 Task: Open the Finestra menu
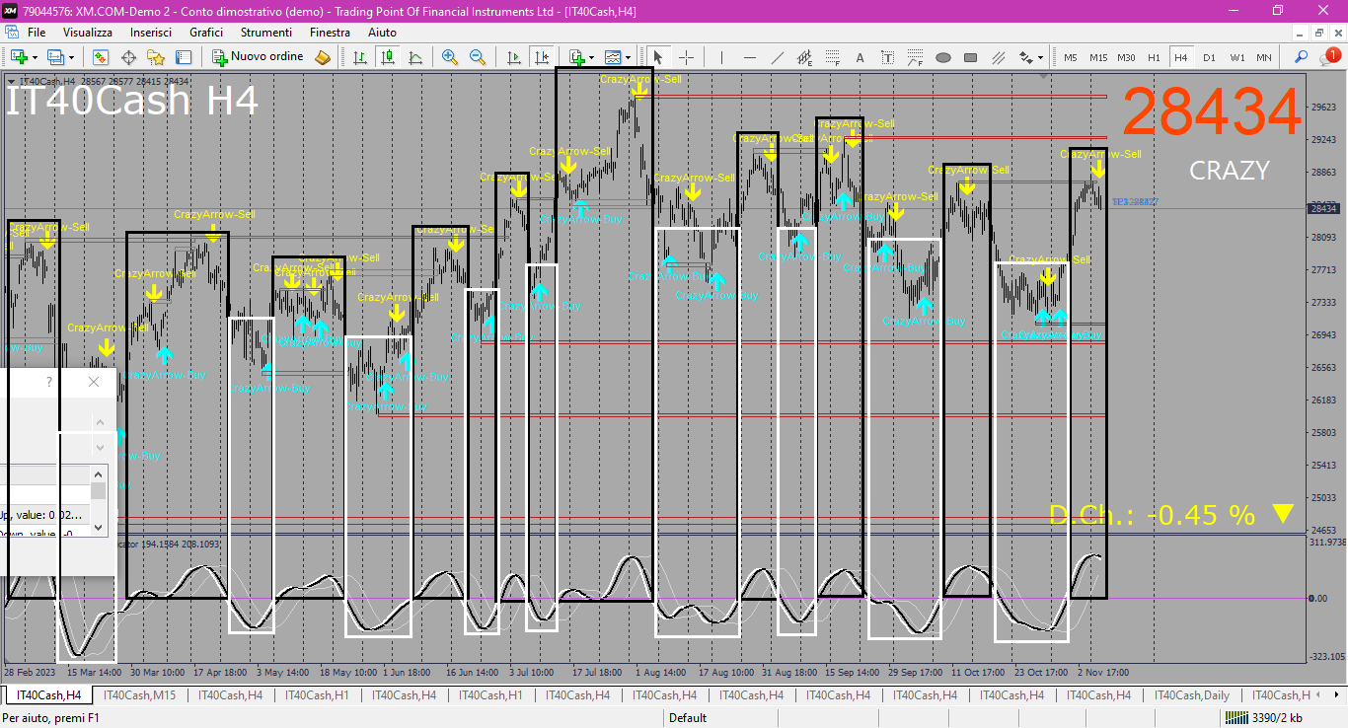click(x=330, y=33)
